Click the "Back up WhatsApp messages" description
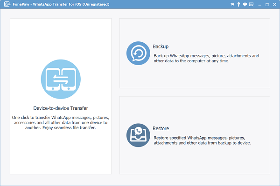Viewport: 280px width, 186px height. (206, 58)
